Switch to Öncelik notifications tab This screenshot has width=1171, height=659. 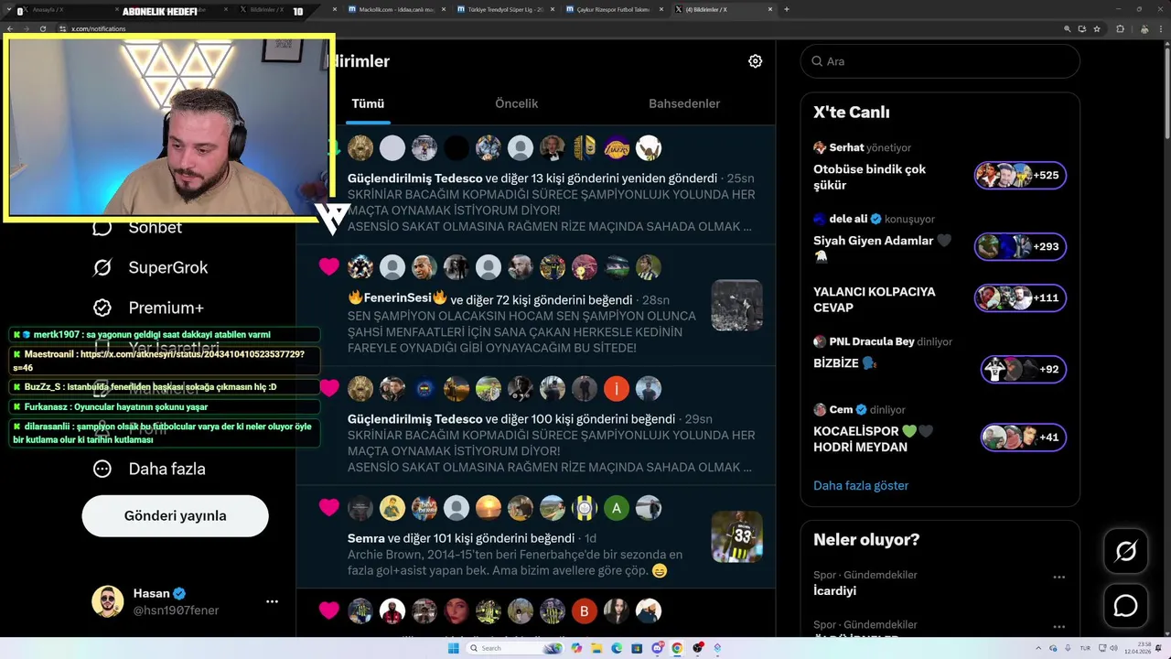coord(517,103)
